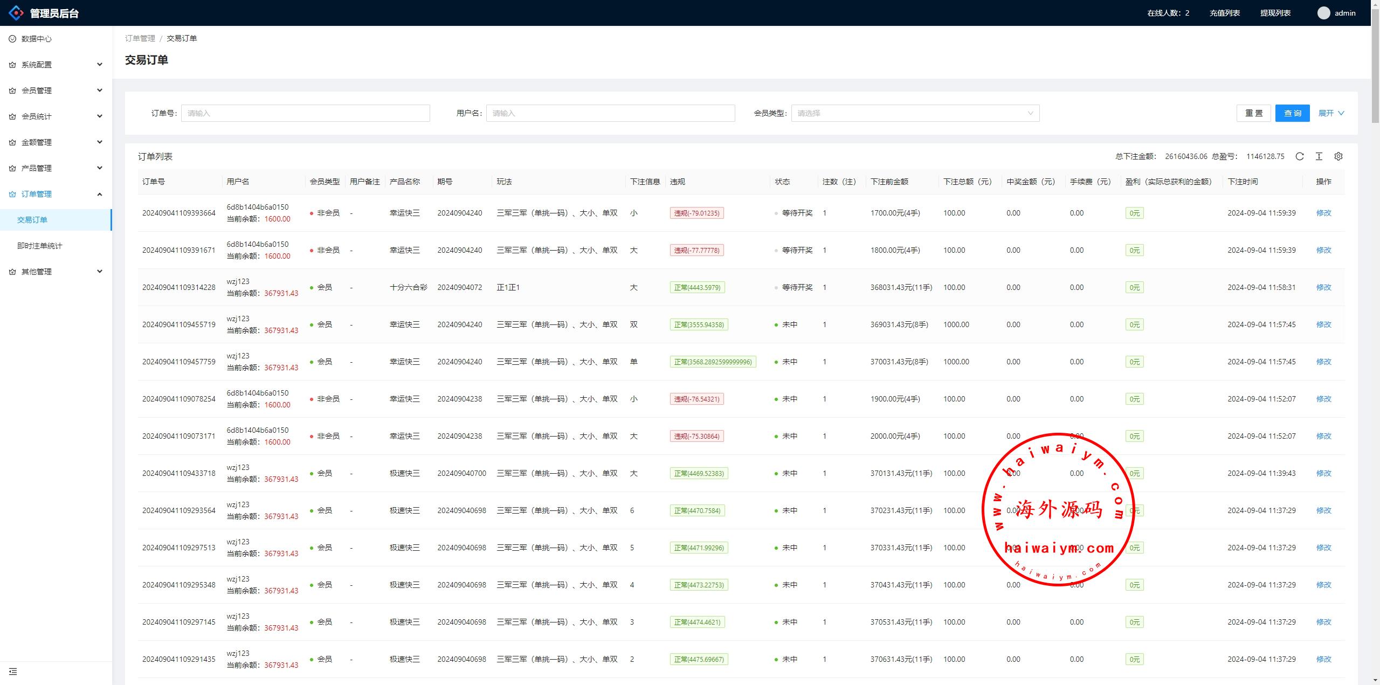Viewport: 1380px width, 685px height.
Task: Click the sidebar collapse icon at bottom-left
Action: (x=13, y=672)
